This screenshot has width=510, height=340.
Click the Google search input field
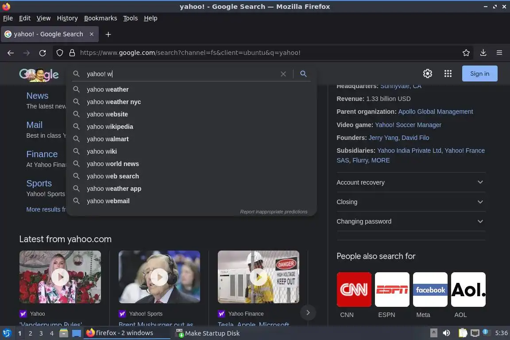coord(181,74)
